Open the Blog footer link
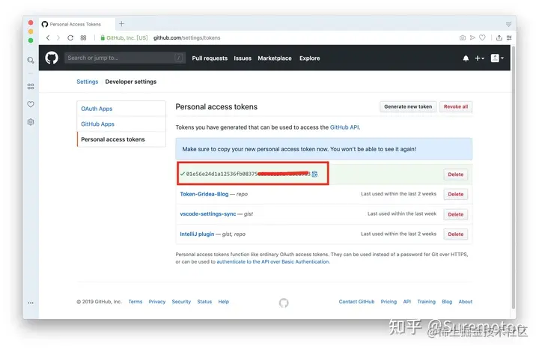The image size is (539, 349). pos(447,302)
